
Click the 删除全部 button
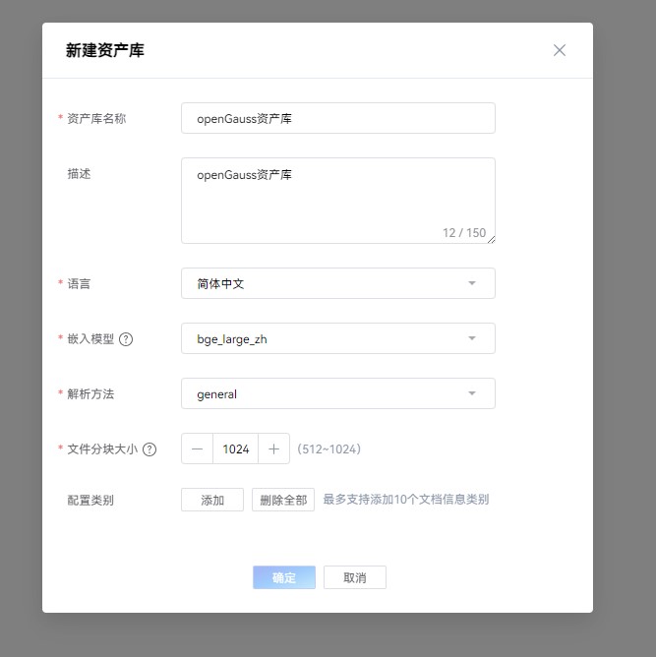point(283,500)
